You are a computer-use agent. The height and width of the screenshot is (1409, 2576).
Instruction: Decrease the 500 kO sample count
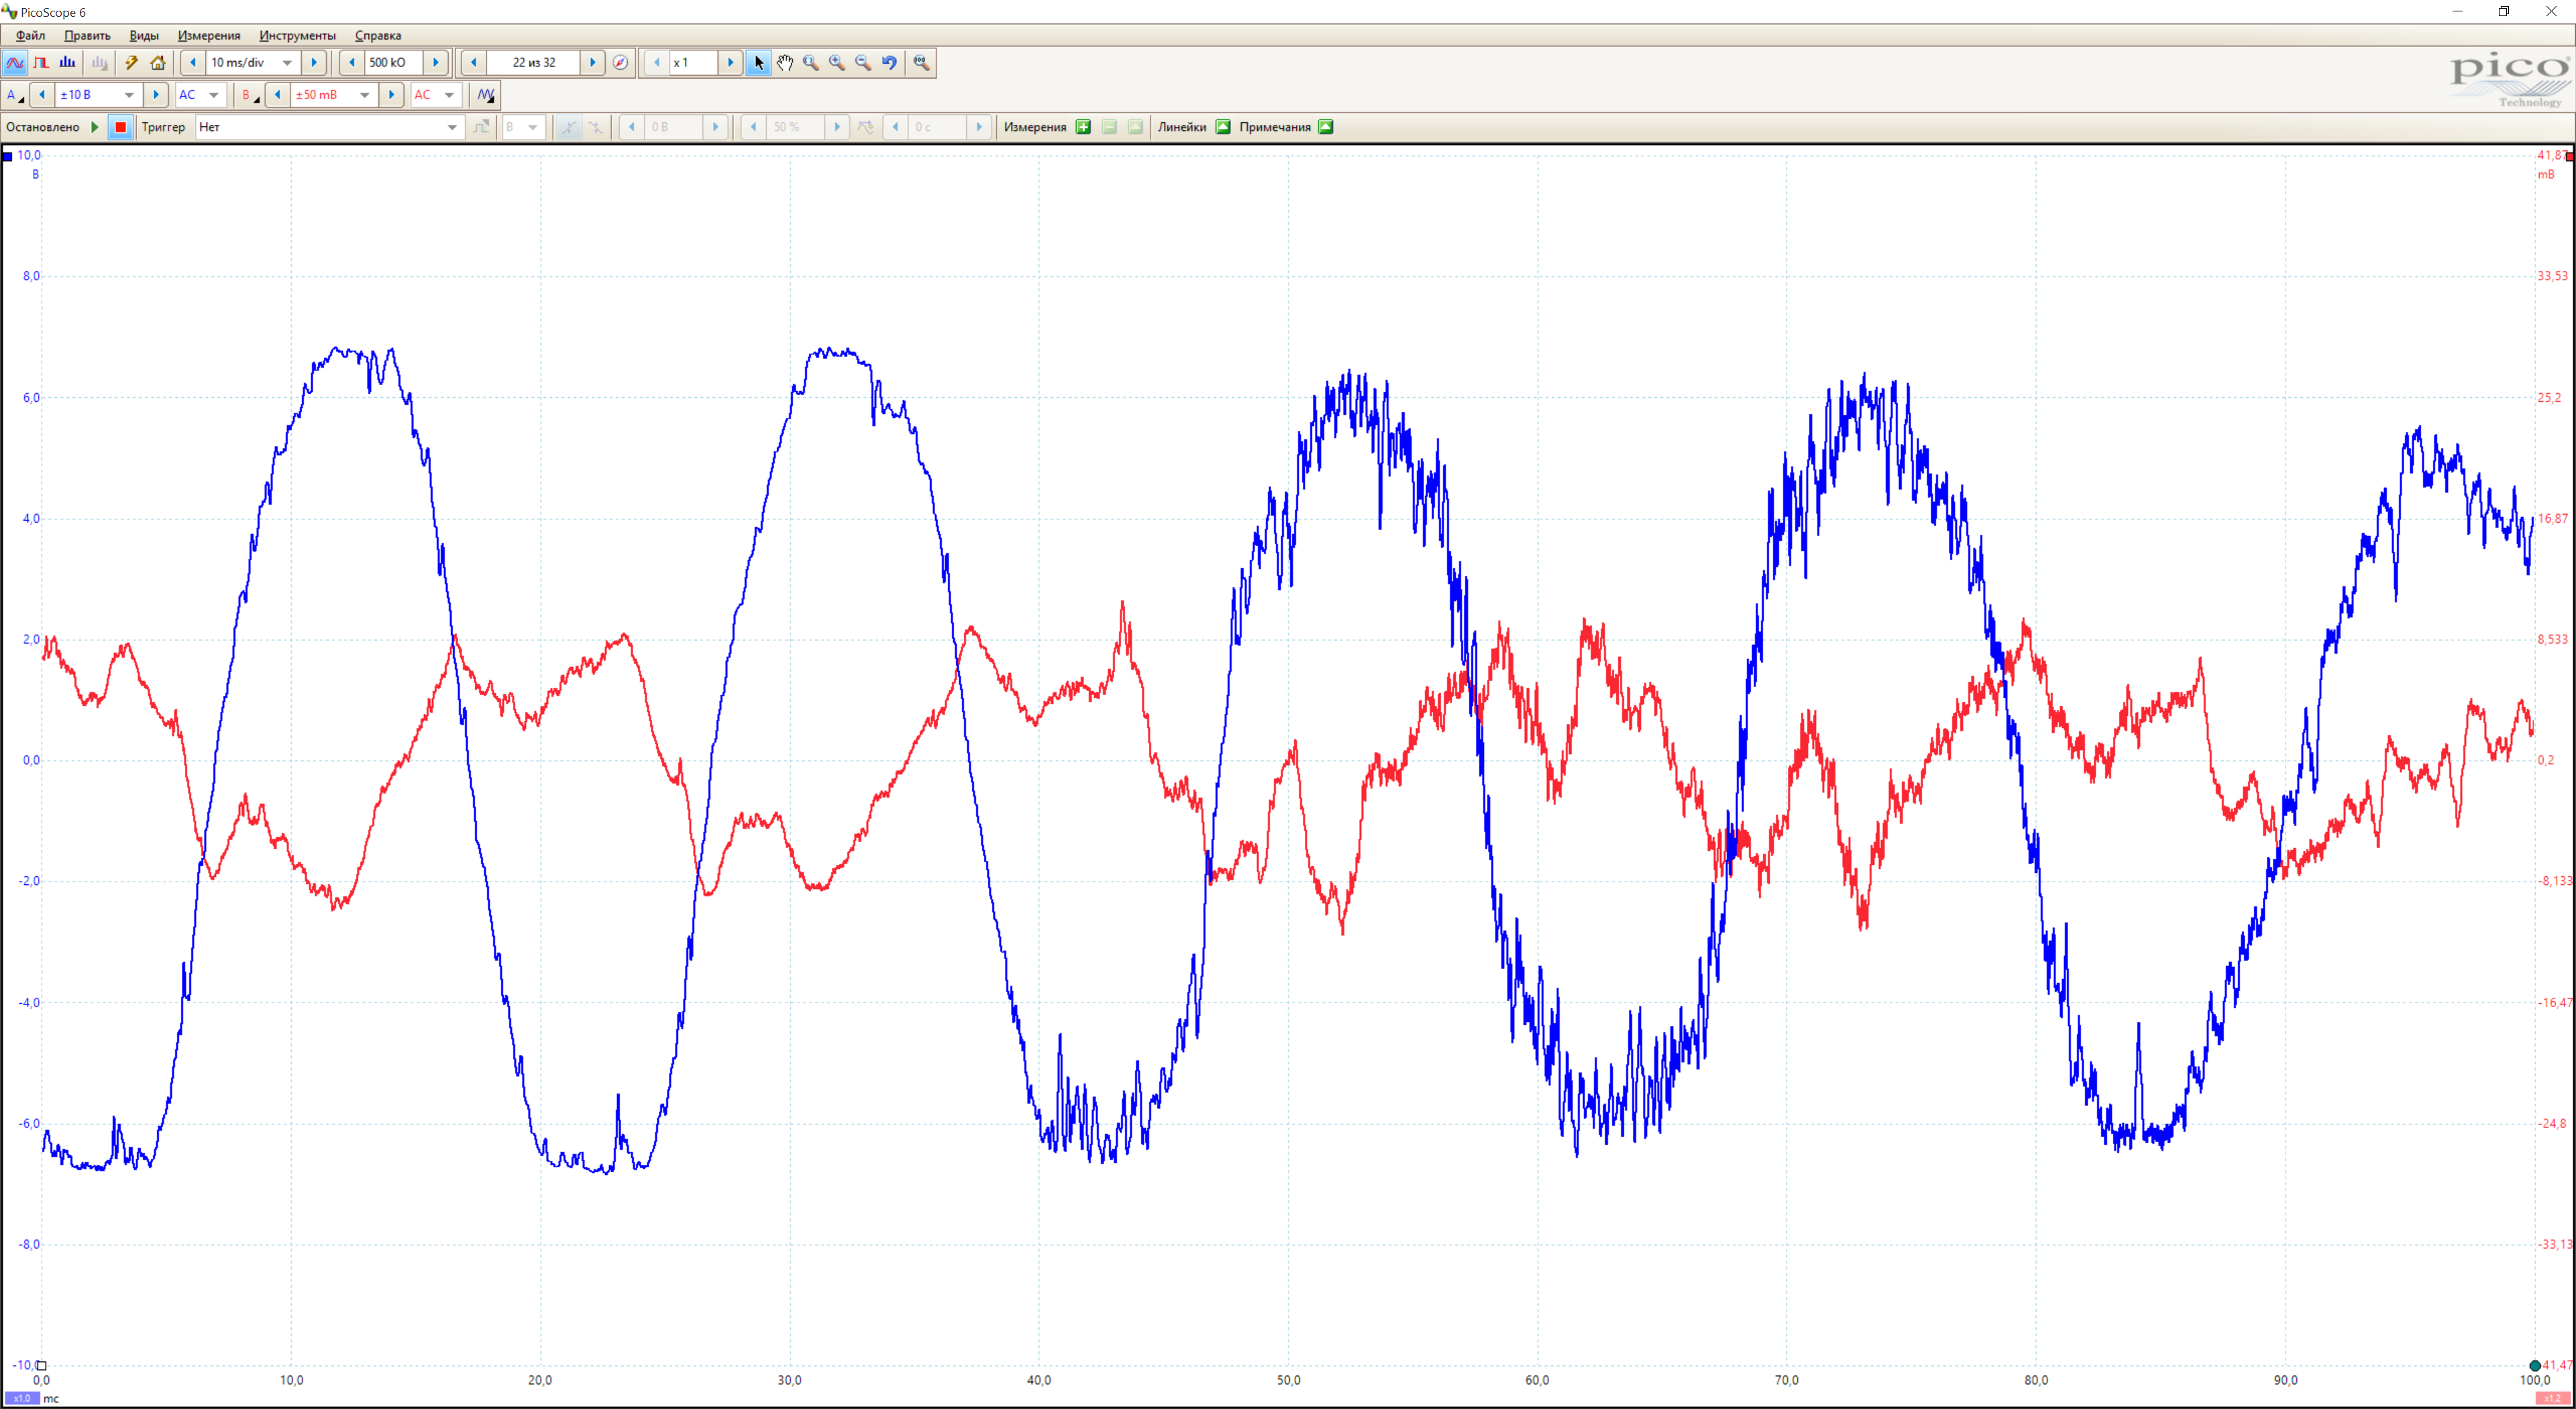click(352, 62)
